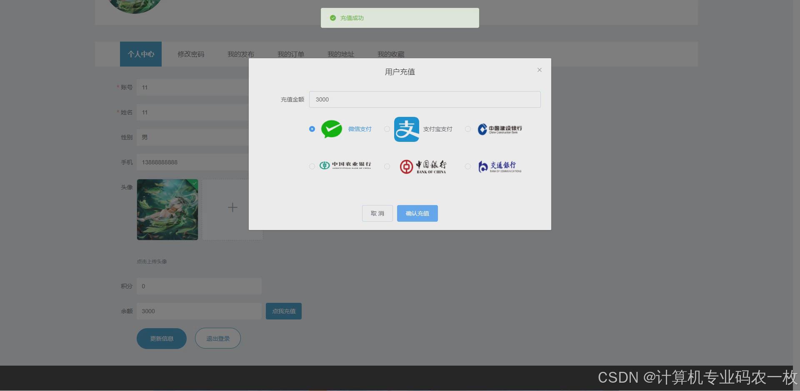Switch to the 我的地址 tab

point(341,54)
